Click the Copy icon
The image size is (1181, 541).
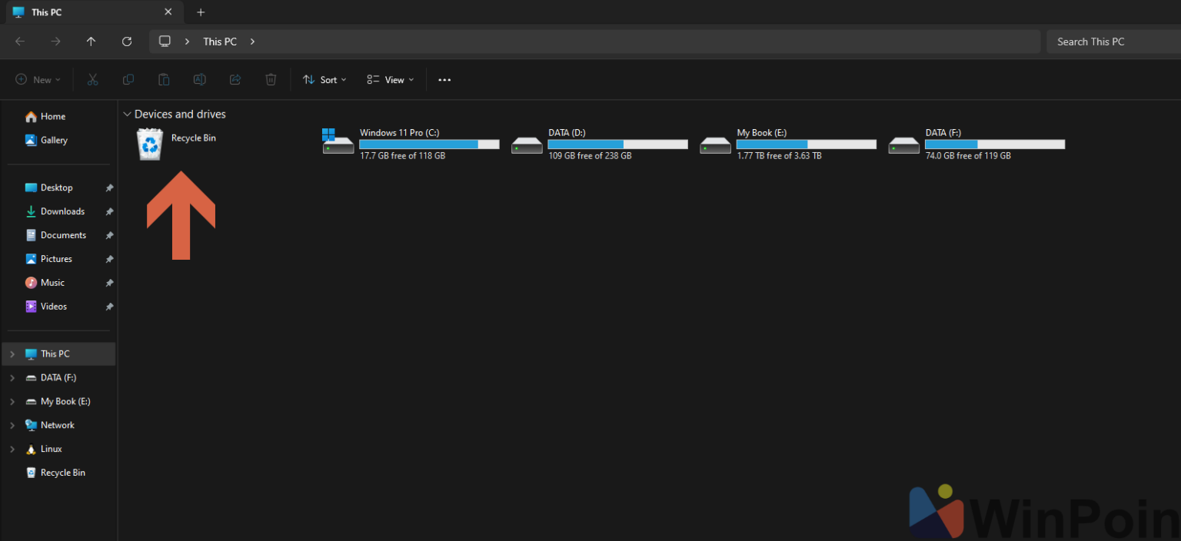click(x=128, y=79)
